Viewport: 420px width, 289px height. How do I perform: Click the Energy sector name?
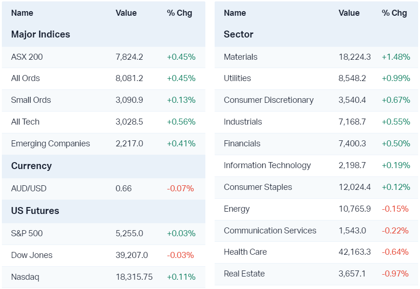point(237,209)
